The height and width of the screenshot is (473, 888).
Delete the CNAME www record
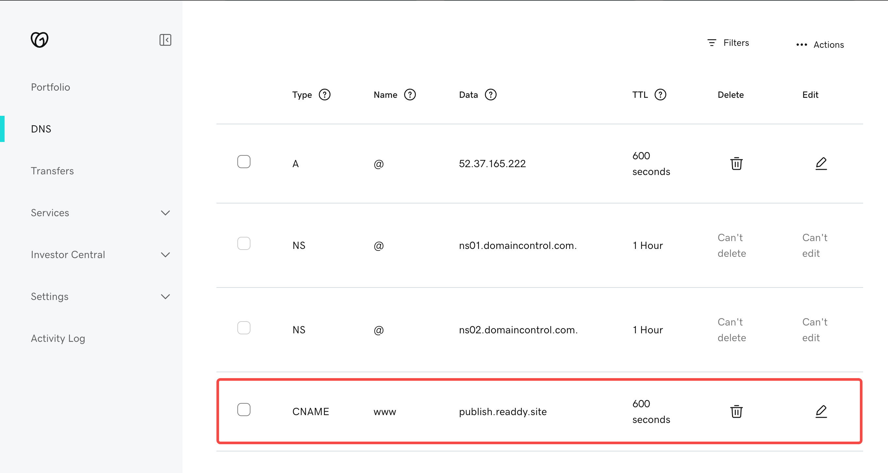[736, 411]
